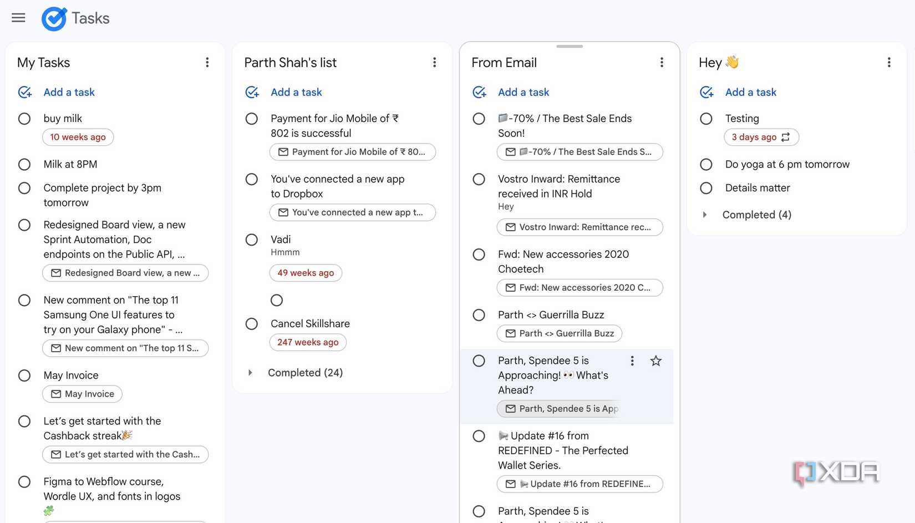Mark You've connected a new app task done
Screen dimensions: 915x523
(x=252, y=179)
